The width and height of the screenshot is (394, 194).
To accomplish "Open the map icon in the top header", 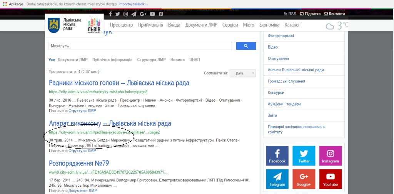I will [161, 14].
